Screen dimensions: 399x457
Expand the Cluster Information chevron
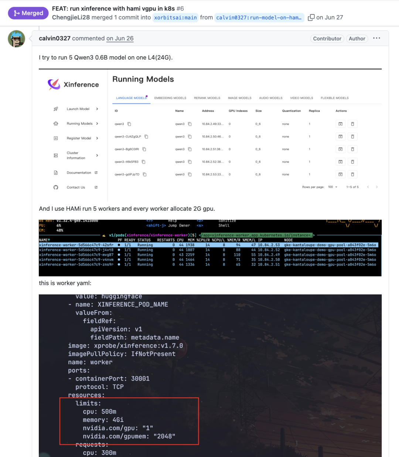[97, 156]
